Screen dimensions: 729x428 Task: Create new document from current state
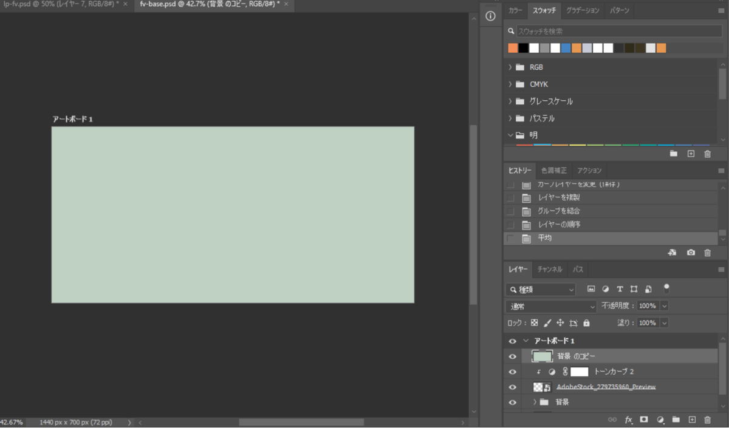pyautogui.click(x=673, y=253)
